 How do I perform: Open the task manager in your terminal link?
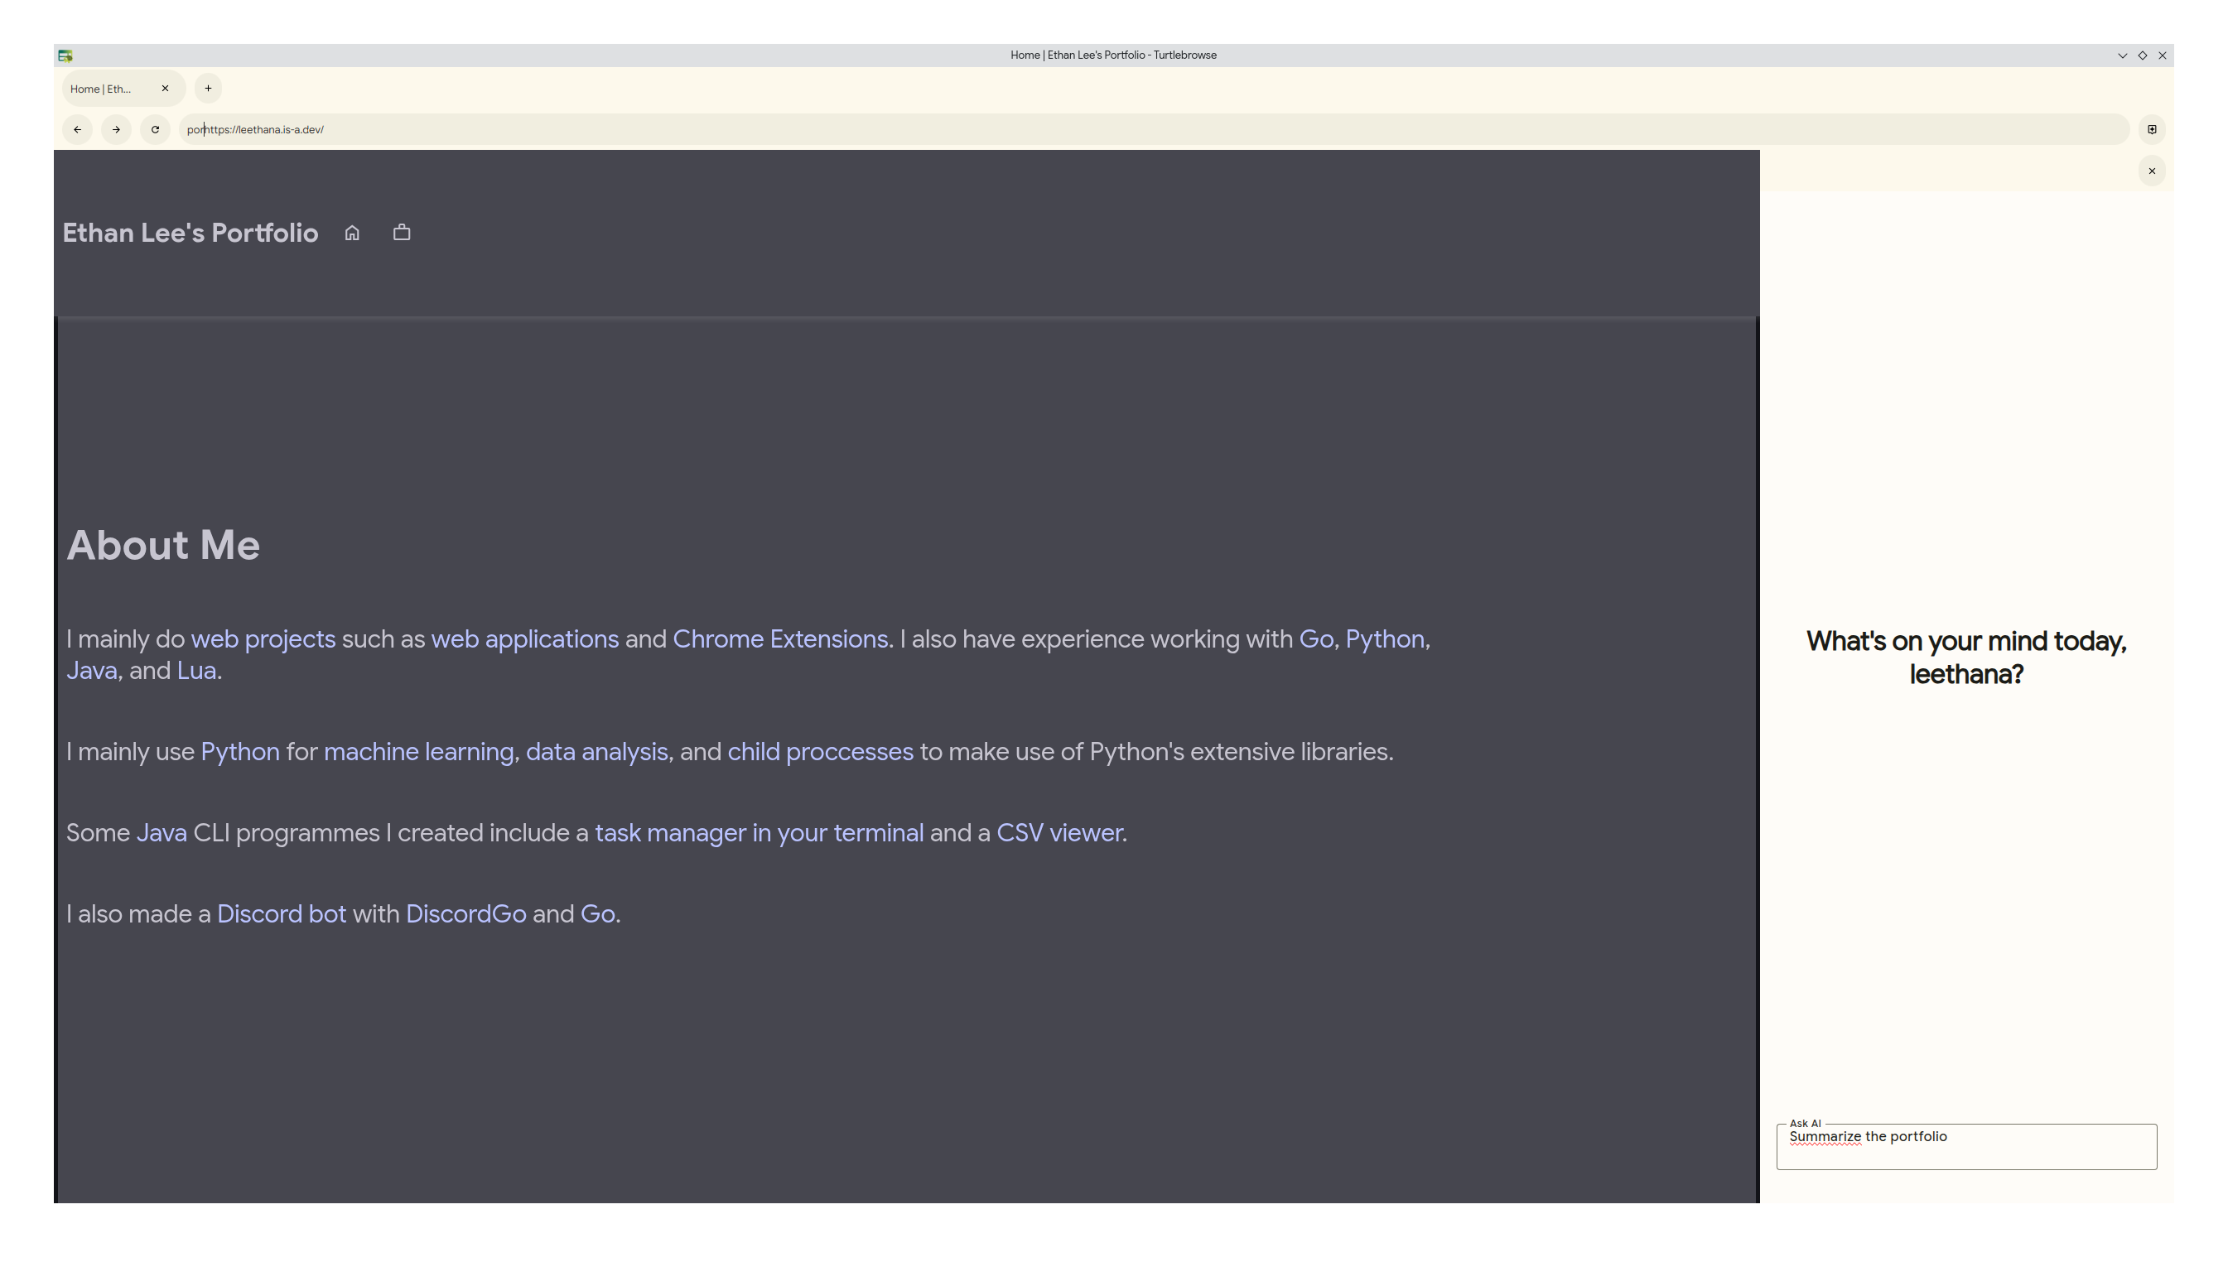(759, 833)
